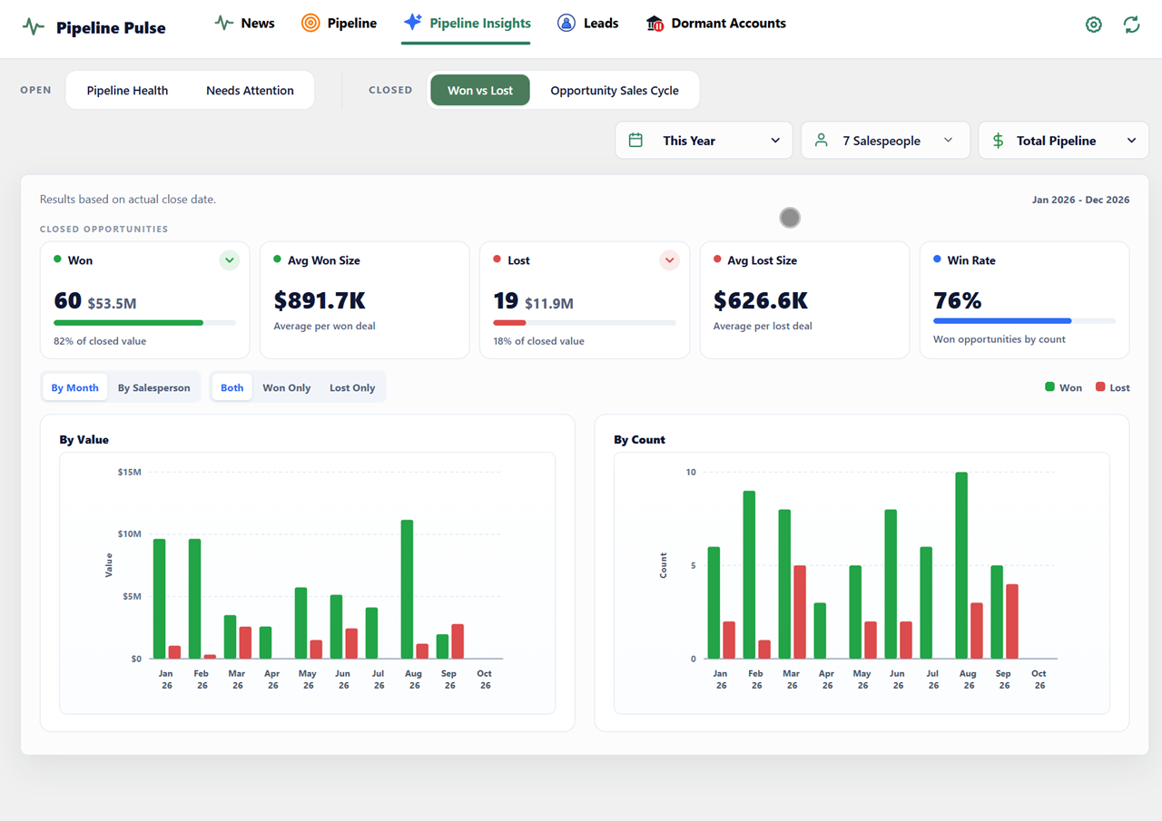The width and height of the screenshot is (1162, 821).
Task: Click the red Lost legend swatch
Action: click(x=1100, y=387)
